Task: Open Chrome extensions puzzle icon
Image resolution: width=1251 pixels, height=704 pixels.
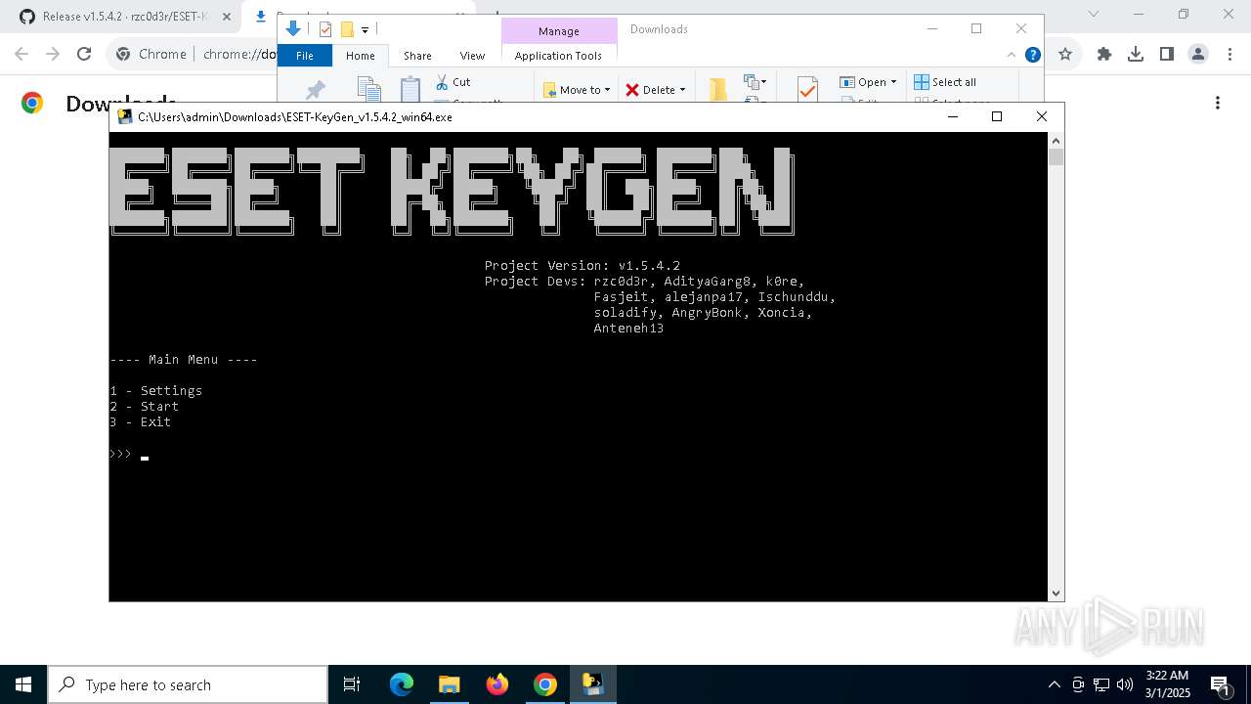Action: 1104,55
